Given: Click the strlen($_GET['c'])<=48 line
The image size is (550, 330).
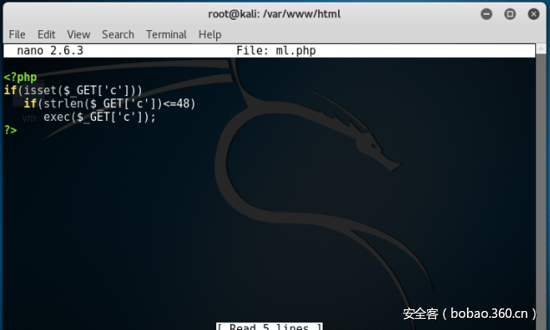Looking at the screenshot, I should [110, 104].
